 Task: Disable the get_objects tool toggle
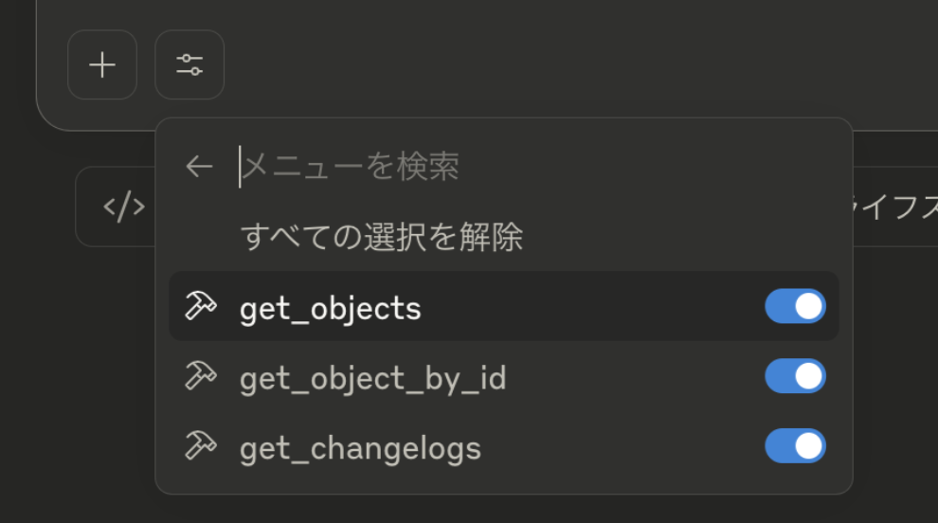(795, 306)
